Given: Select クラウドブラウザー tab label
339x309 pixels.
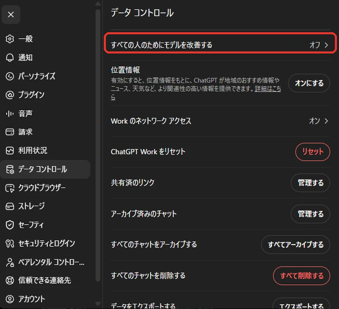Looking at the screenshot, I should (x=42, y=188).
